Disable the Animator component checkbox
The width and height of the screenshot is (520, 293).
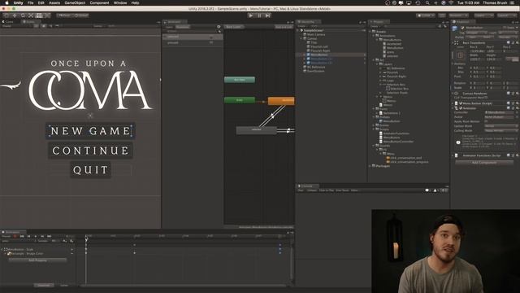coord(461,108)
